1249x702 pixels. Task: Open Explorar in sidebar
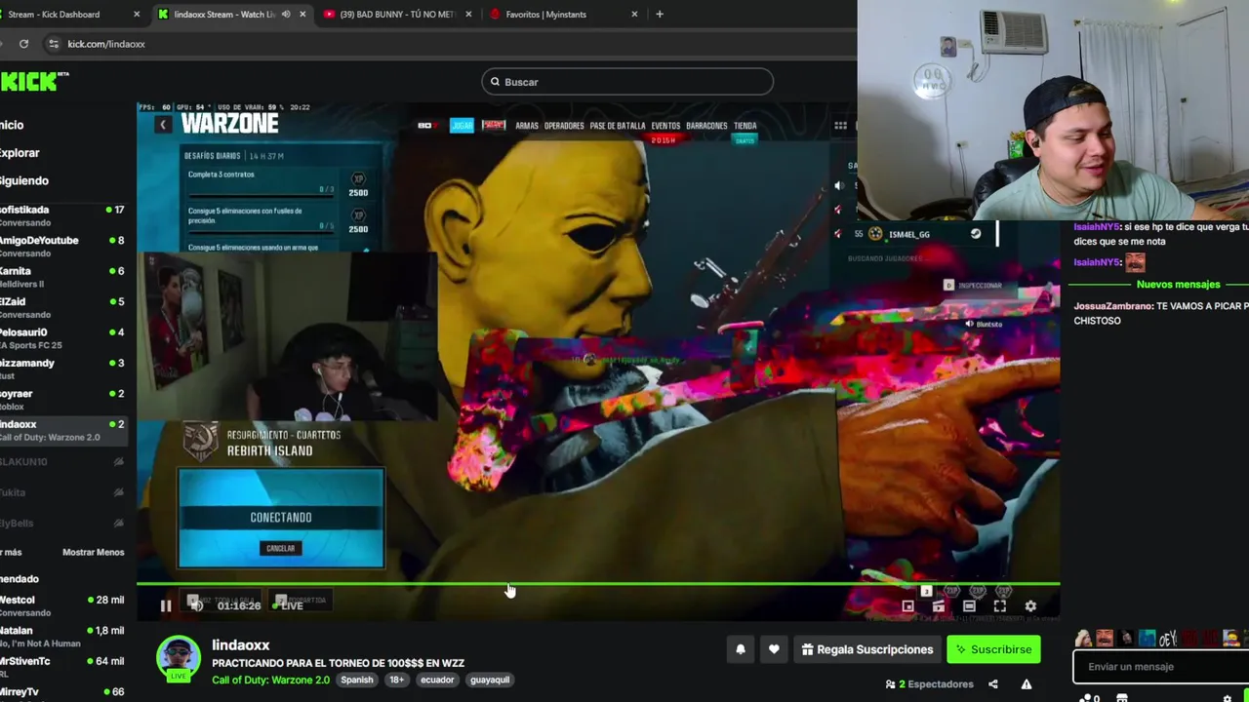pyautogui.click(x=20, y=153)
